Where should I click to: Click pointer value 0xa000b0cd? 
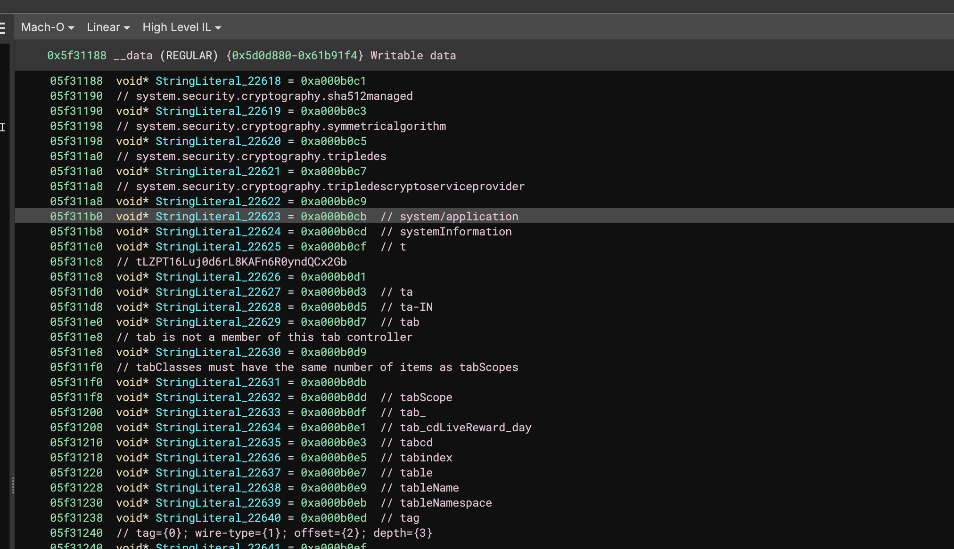334,232
